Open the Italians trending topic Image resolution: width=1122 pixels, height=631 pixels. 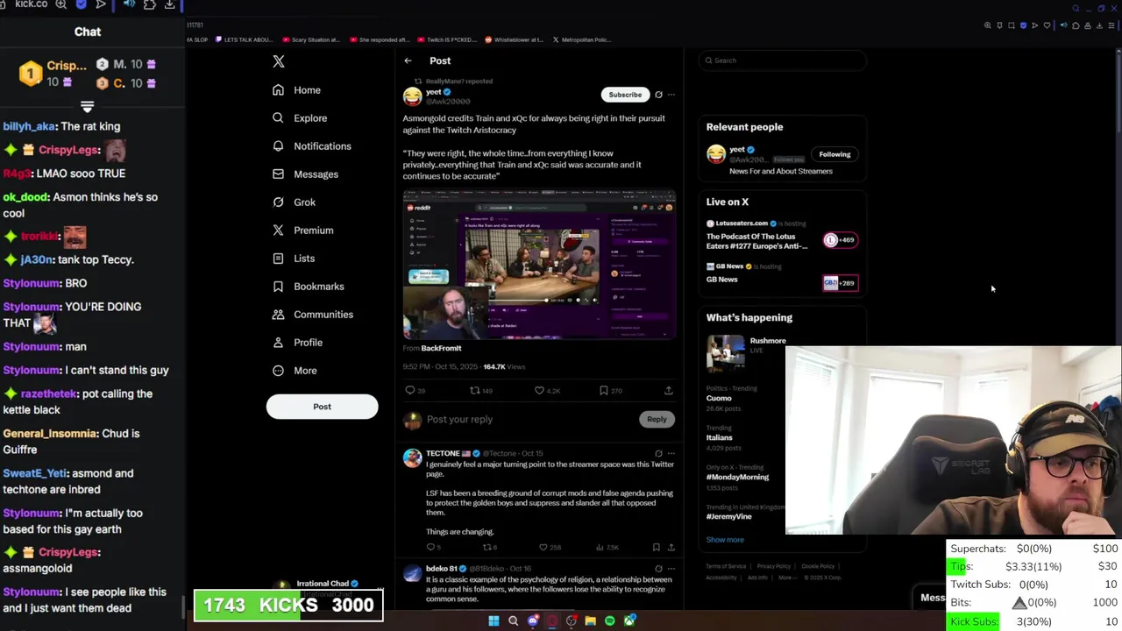click(x=720, y=437)
